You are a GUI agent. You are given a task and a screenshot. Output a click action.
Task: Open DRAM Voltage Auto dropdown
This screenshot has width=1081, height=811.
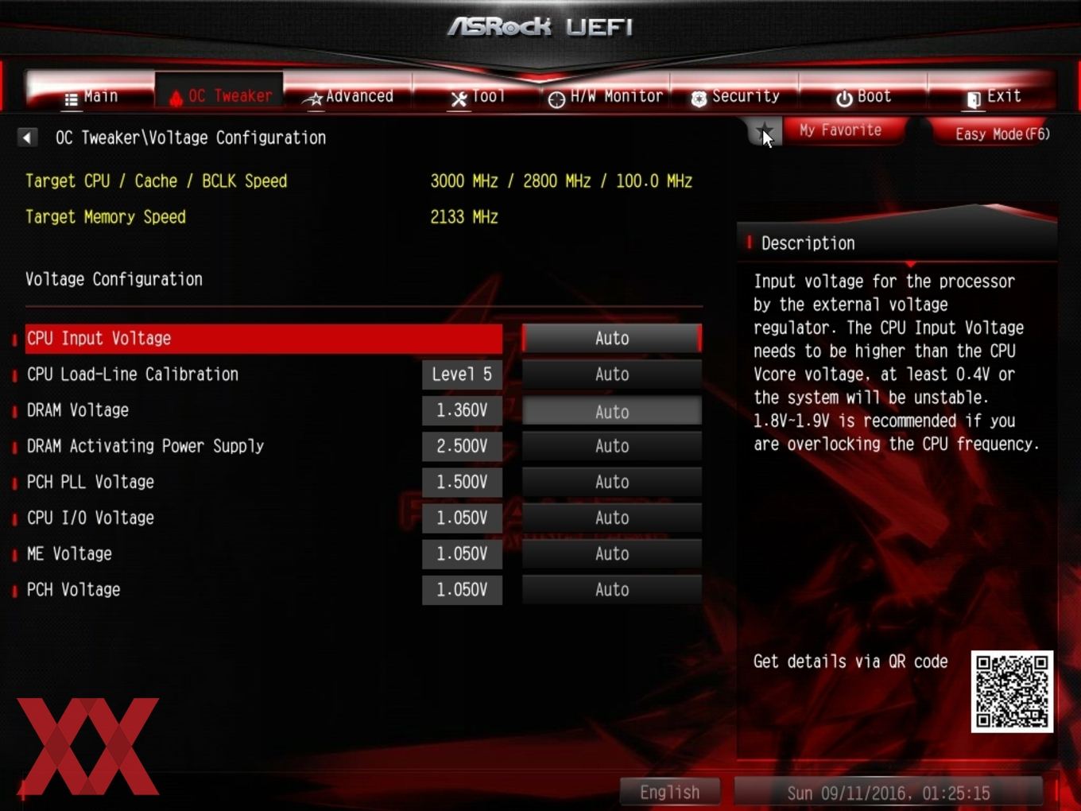pyautogui.click(x=612, y=411)
